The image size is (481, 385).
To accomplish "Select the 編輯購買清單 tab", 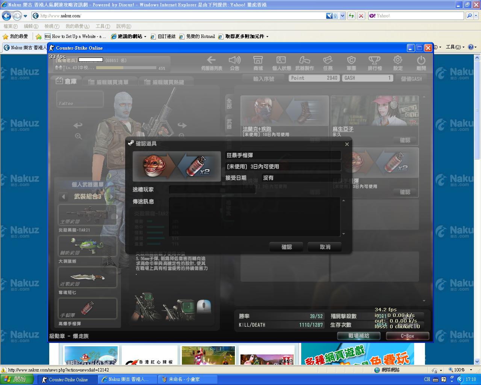I will click(x=109, y=82).
